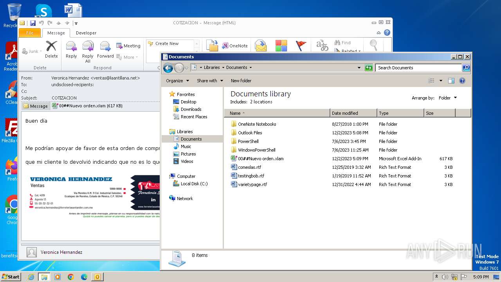Click the Follow Up red flag icon
This screenshot has height=282, width=501.
(x=301, y=46)
